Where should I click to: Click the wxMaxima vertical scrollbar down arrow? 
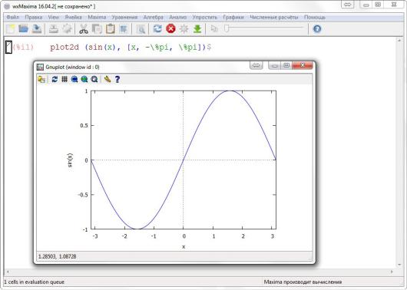coord(399,265)
